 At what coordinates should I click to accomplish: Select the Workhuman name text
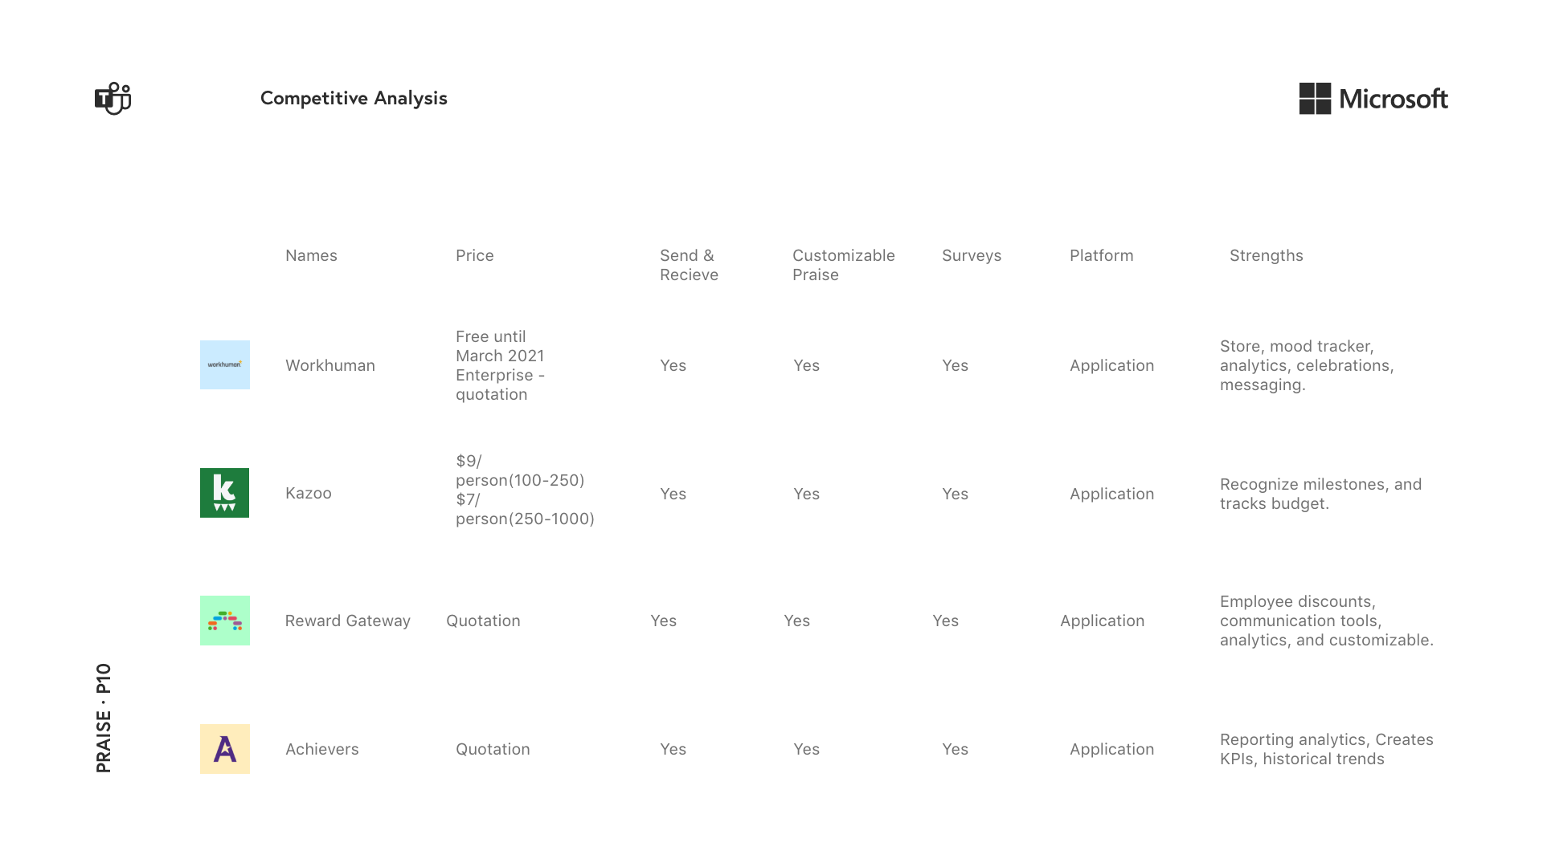[x=329, y=365]
